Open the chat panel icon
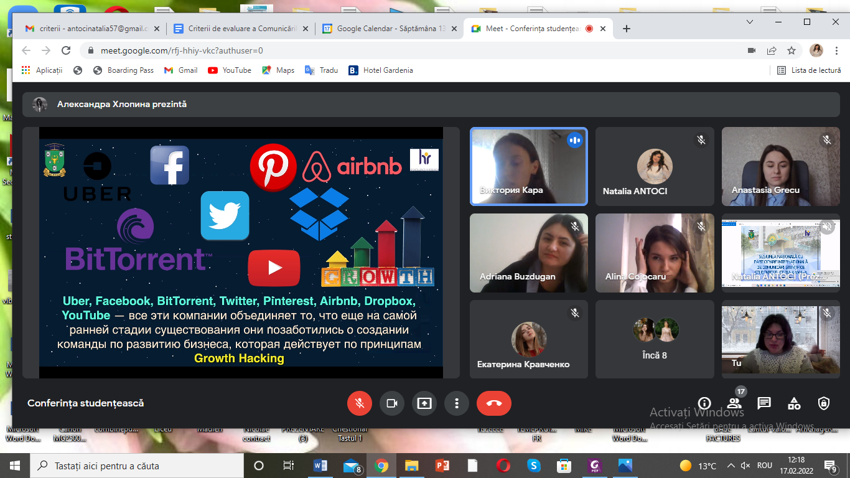The image size is (850, 478). click(x=764, y=403)
